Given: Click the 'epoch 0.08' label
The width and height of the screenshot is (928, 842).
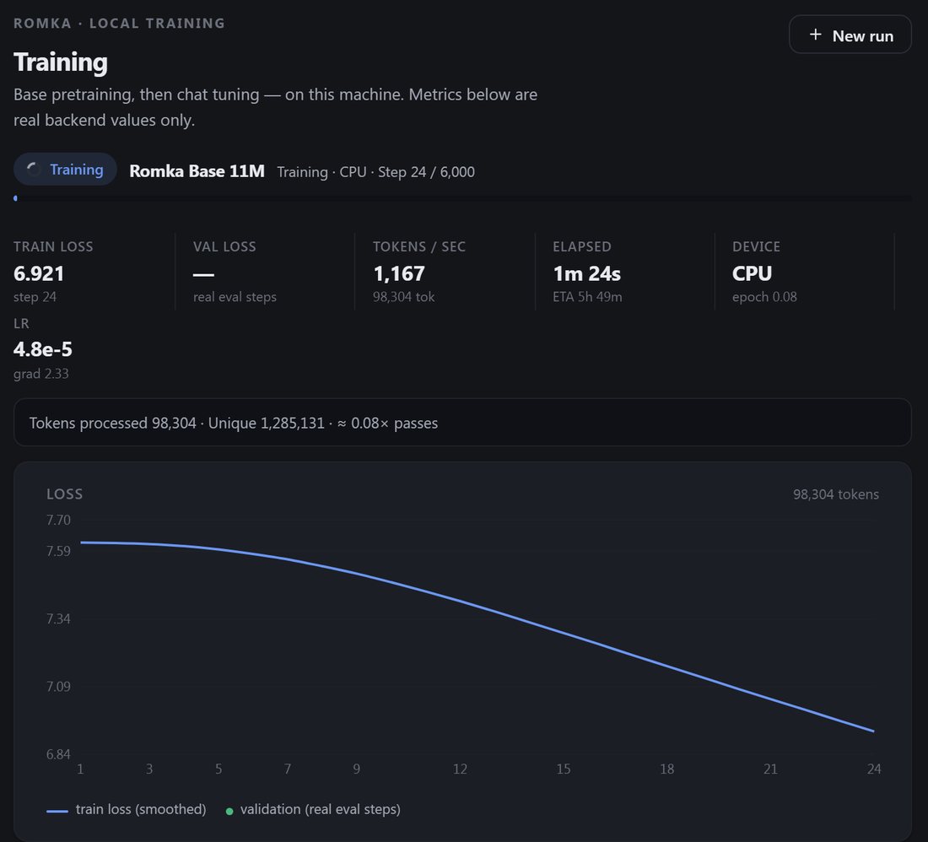Looking at the screenshot, I should coord(764,297).
